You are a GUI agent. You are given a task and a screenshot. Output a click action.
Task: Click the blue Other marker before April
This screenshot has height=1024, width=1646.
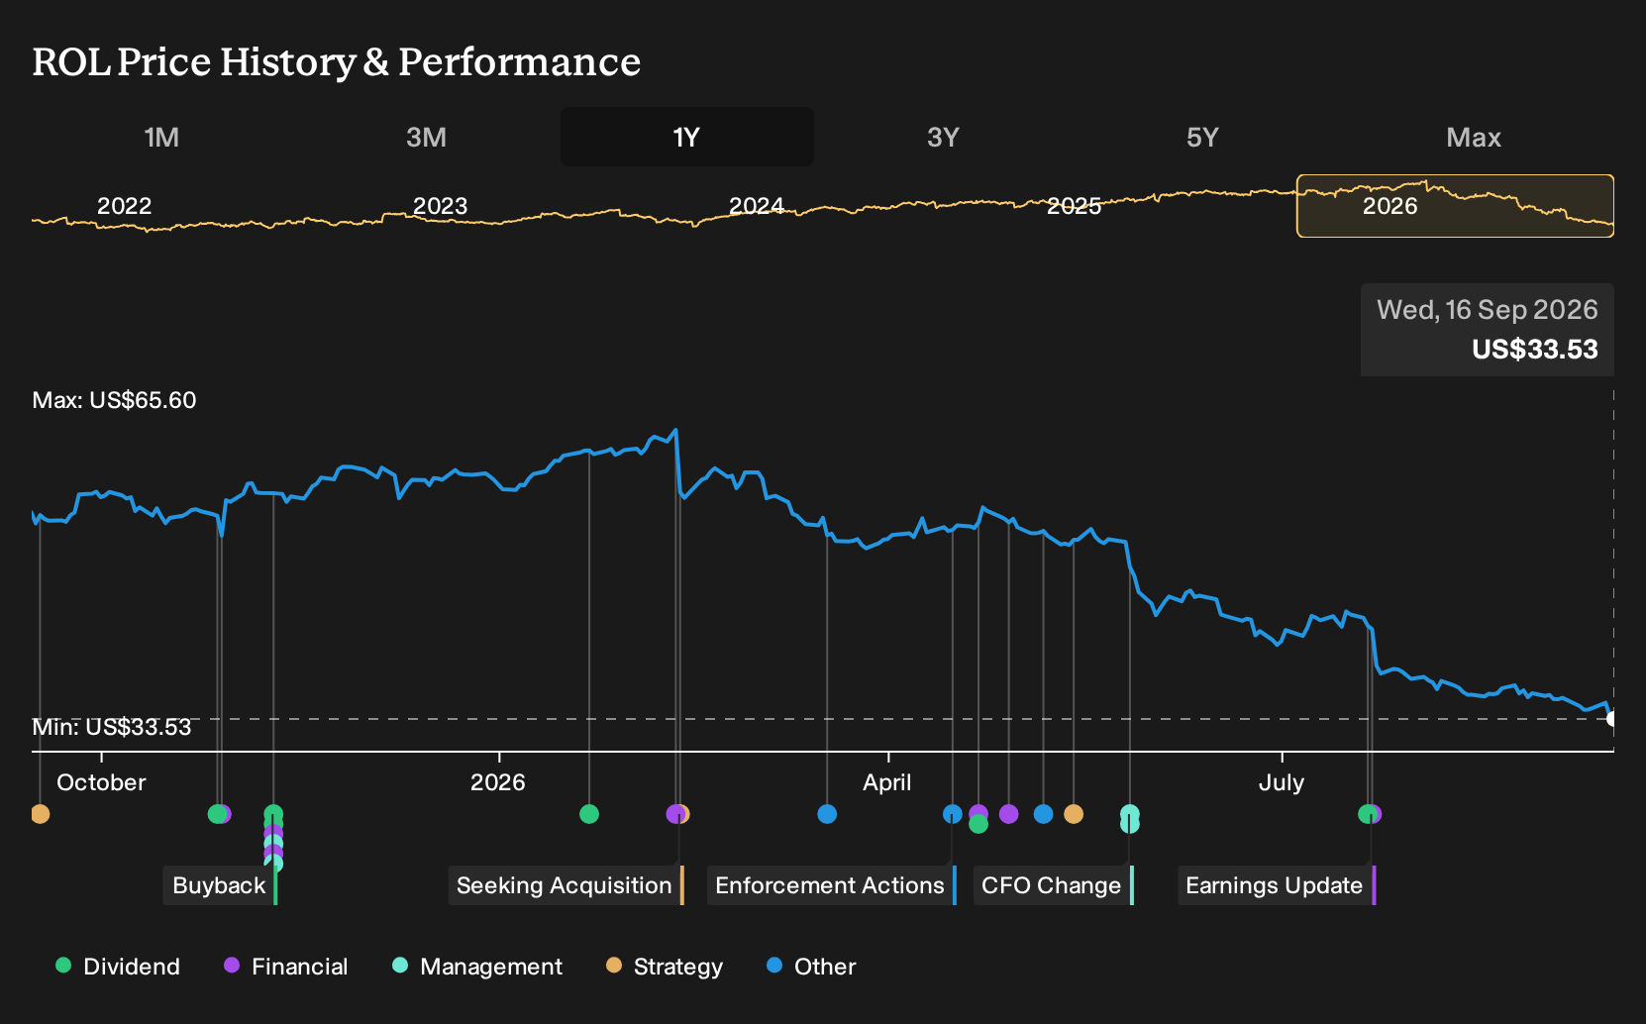pyautogui.click(x=827, y=814)
